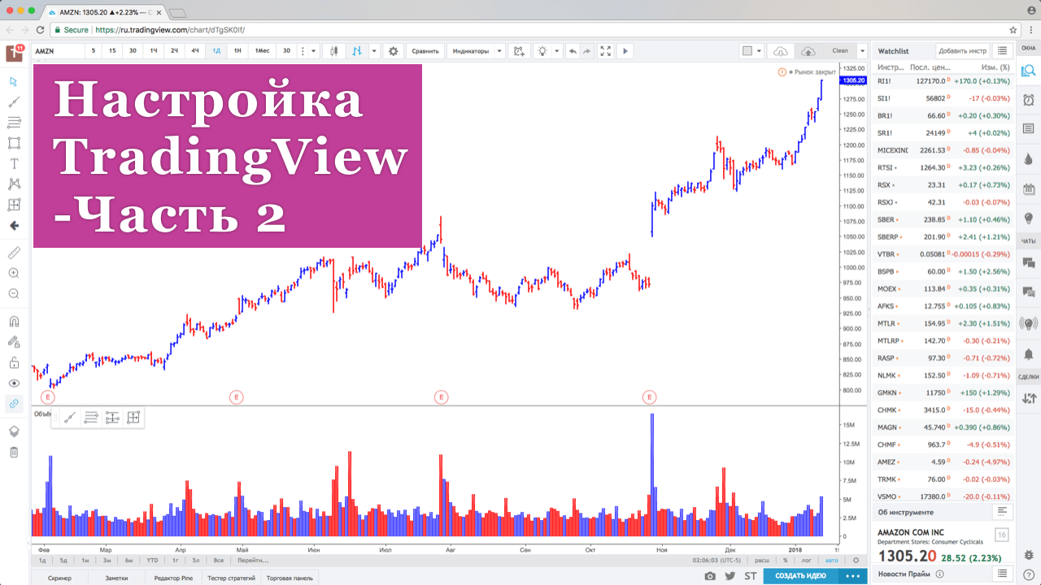
Task: Open chart properties gear in top toolbar
Action: tap(394, 50)
